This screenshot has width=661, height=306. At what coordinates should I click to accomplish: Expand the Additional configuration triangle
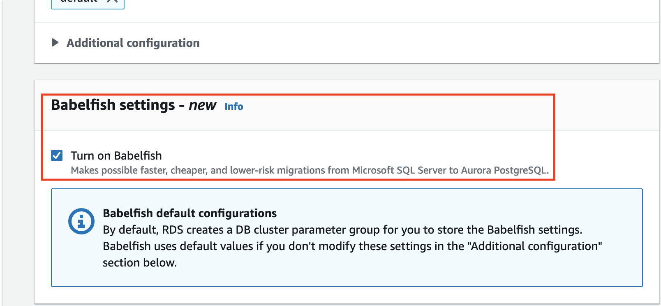point(55,42)
